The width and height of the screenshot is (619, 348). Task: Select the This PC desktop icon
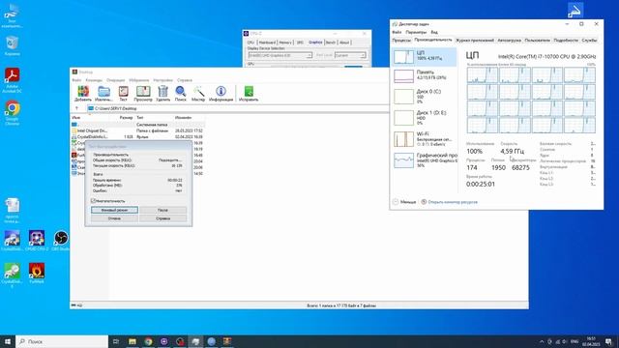pos(12,15)
